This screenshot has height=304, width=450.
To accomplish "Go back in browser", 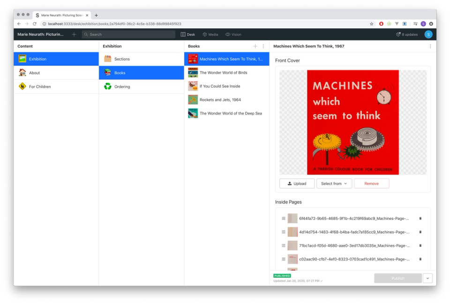I will [x=19, y=24].
